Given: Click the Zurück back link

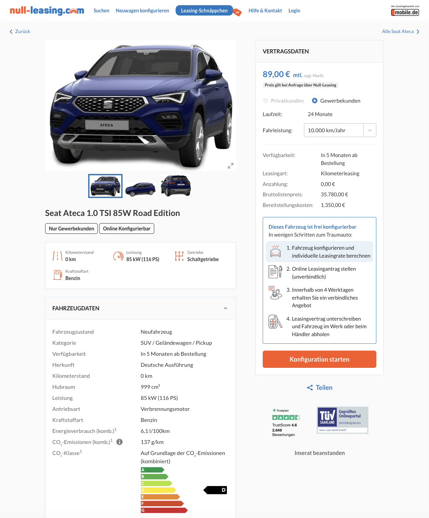Looking at the screenshot, I should pos(20,31).
